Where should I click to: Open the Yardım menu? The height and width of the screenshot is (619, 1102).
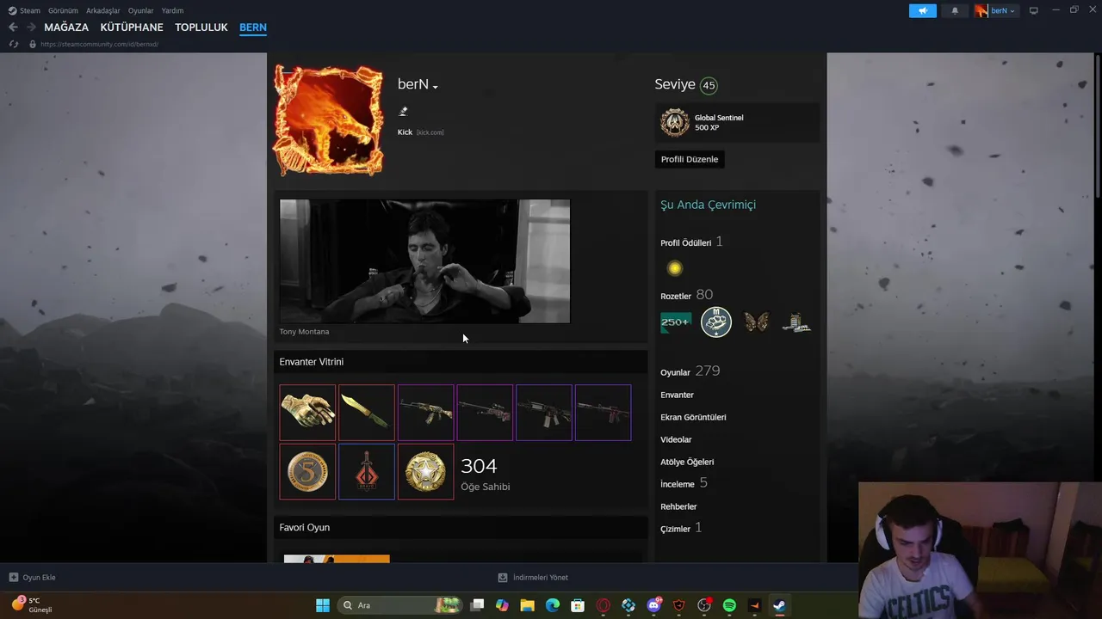pos(172,10)
